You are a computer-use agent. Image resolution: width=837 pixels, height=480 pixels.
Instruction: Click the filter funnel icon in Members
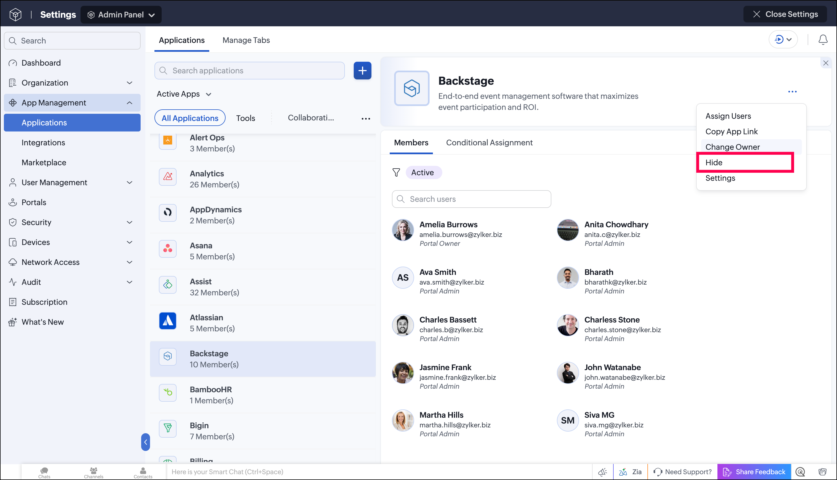pos(396,172)
